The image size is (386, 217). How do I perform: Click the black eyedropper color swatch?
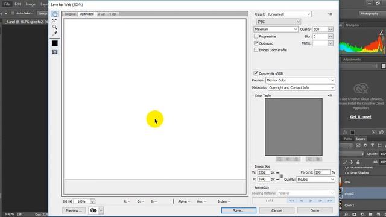coord(55,43)
